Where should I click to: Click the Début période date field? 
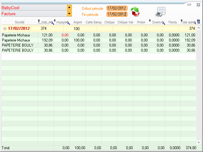click(117, 8)
